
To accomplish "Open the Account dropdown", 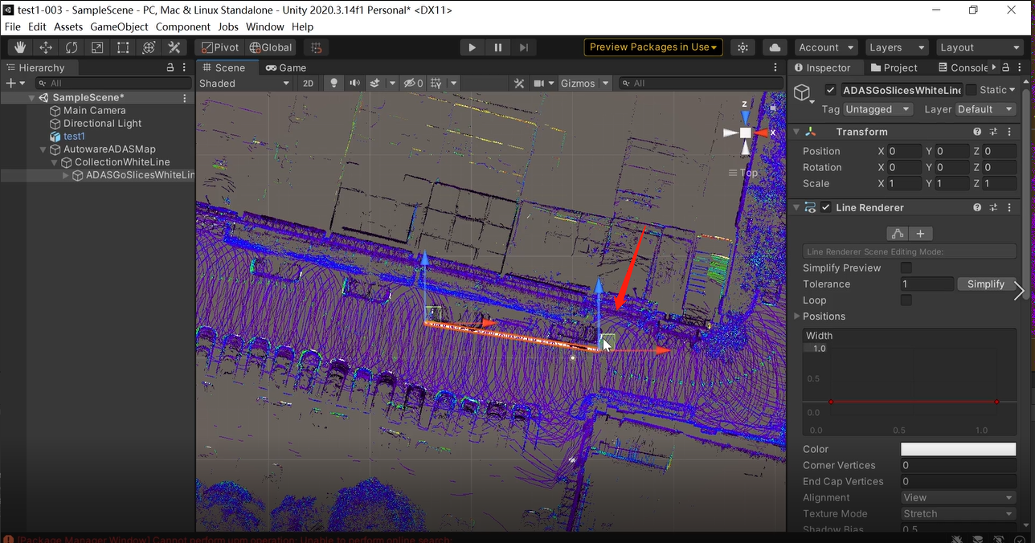I will click(825, 47).
